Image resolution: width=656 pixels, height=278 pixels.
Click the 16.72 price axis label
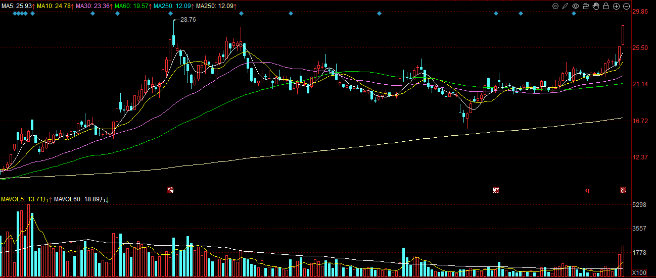(640, 121)
